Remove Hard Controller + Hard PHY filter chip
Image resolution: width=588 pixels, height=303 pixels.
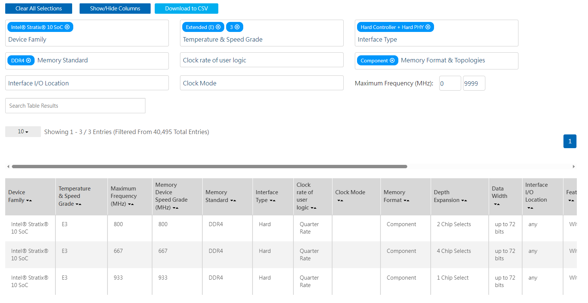(428, 27)
